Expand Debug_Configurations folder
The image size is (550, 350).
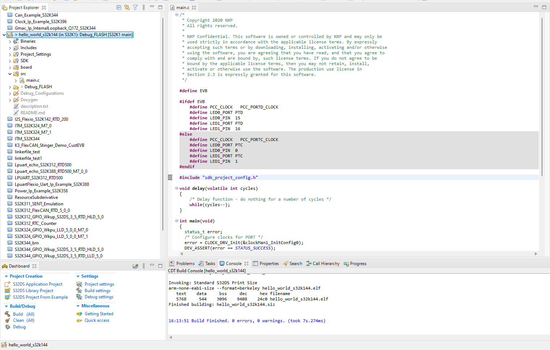(x=10, y=93)
